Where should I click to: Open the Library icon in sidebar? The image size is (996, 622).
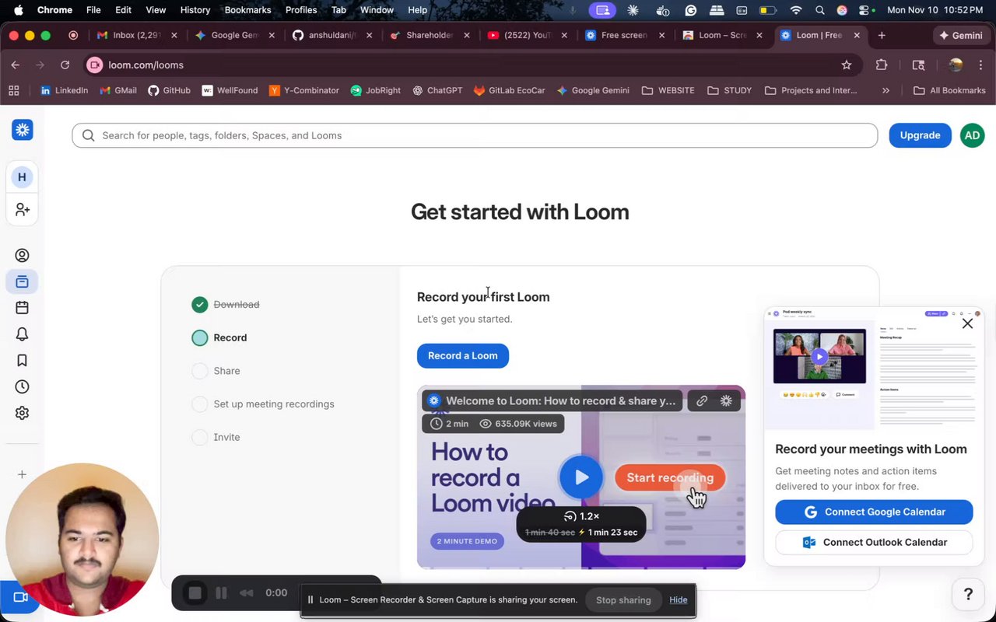tap(22, 281)
